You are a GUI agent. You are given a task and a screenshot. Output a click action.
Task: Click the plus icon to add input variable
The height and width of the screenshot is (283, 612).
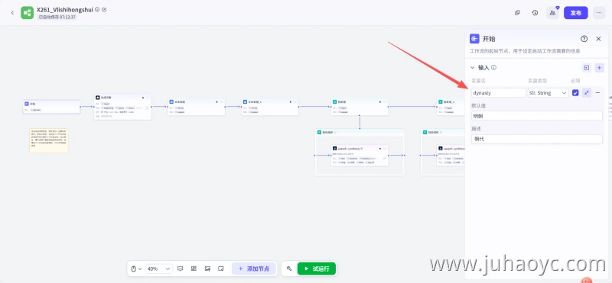coord(599,68)
